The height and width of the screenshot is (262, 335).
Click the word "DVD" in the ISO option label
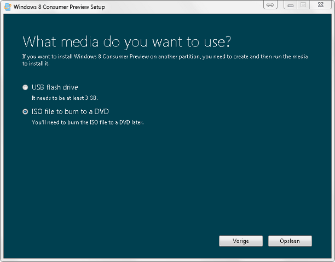point(102,111)
